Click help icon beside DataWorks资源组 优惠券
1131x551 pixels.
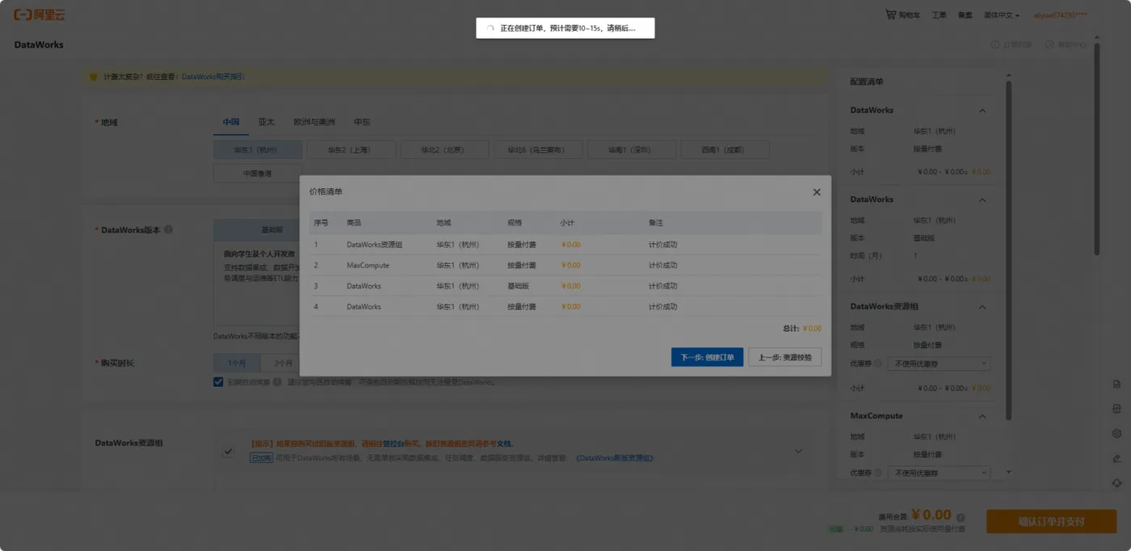(878, 364)
